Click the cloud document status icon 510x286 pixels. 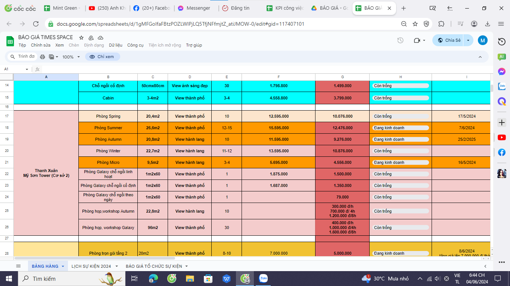pos(100,38)
